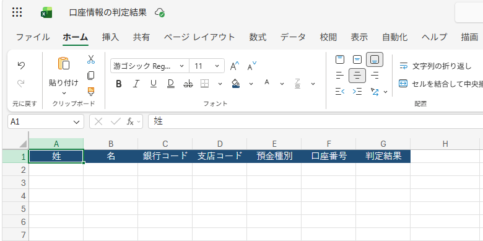Decrease font size
The width and height of the screenshot is (483, 241).
tap(251, 66)
